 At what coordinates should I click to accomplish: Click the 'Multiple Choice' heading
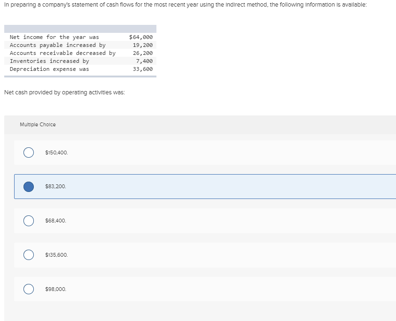[38, 124]
